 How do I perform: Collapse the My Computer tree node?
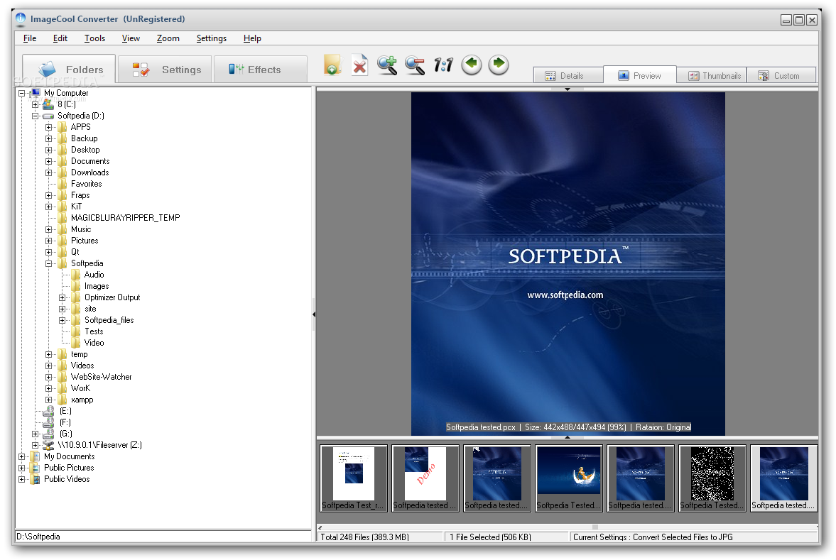pos(22,93)
